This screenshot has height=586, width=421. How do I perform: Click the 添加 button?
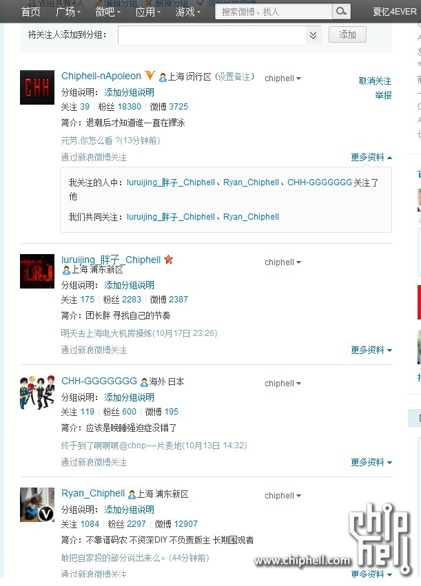click(x=347, y=34)
